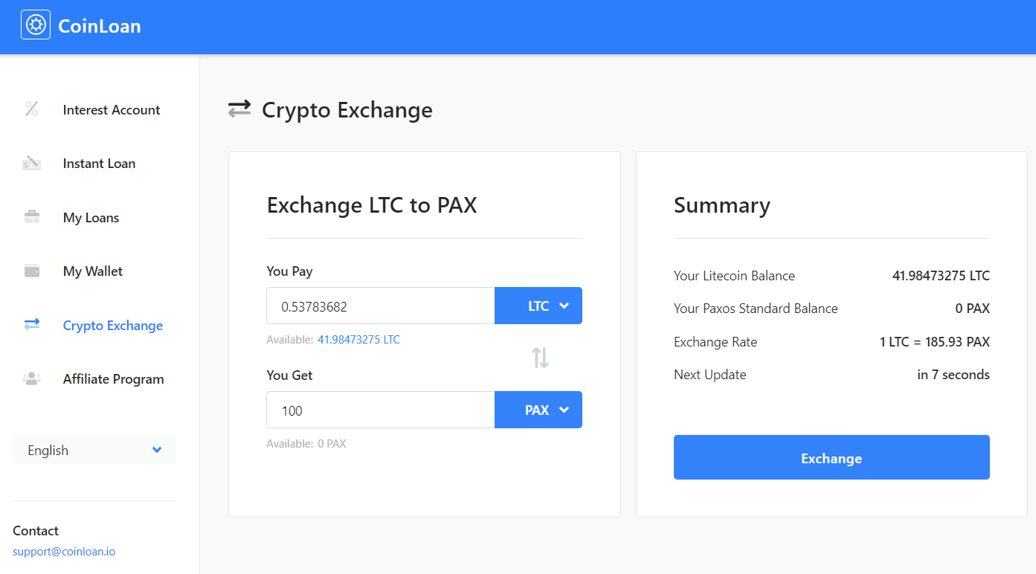
Task: Open the Affiliate Program page
Action: 113,379
